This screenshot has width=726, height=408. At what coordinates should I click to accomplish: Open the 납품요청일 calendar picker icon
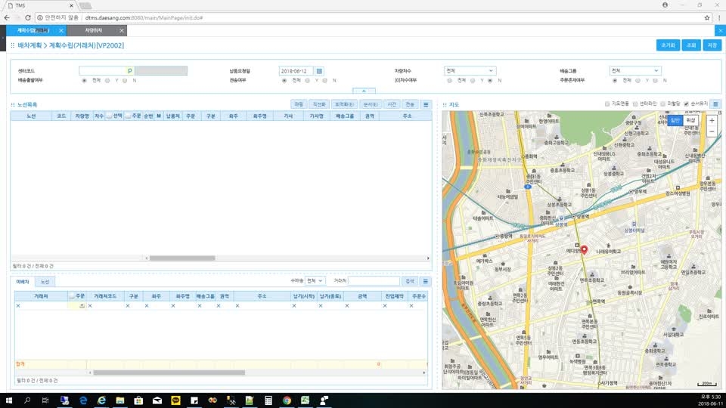point(319,71)
